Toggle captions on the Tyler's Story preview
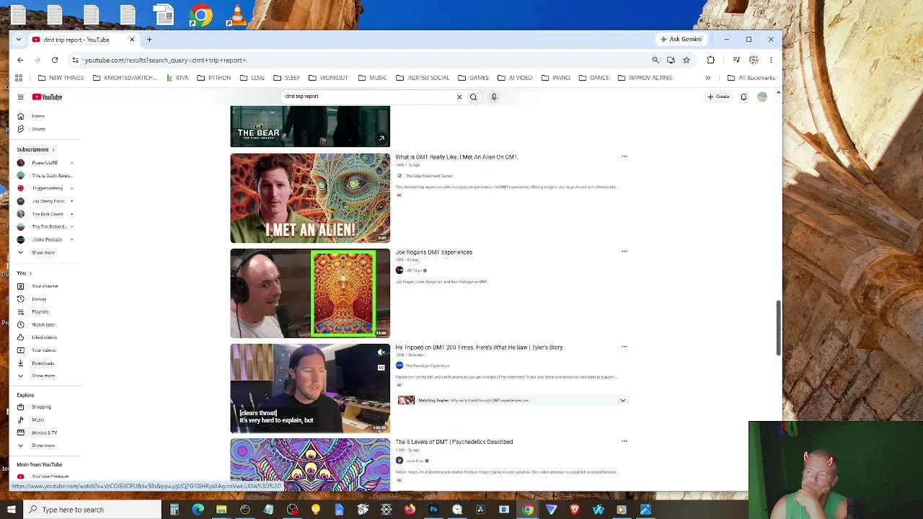Viewport: 923px width, 519px height. [x=381, y=368]
